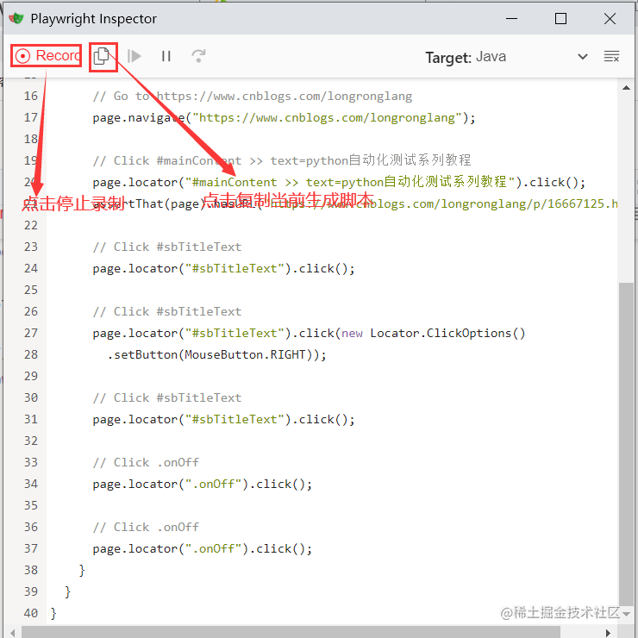
Task: Minimize the Playwright Inspector window
Action: (511, 18)
